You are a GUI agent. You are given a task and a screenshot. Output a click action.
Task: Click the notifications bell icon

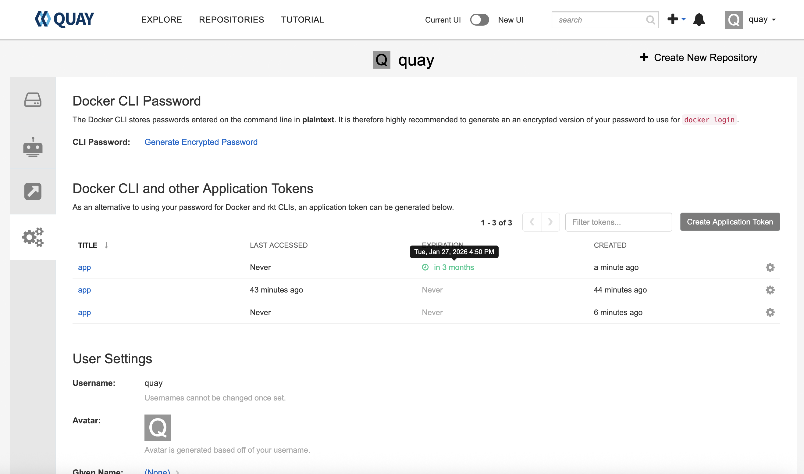click(x=699, y=20)
